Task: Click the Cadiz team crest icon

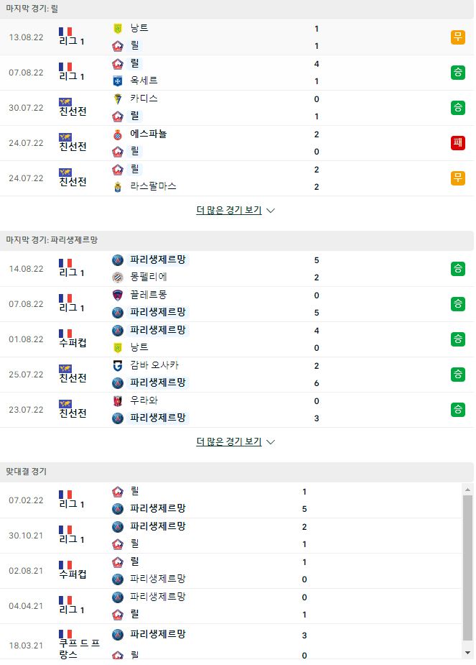Action: tap(118, 98)
